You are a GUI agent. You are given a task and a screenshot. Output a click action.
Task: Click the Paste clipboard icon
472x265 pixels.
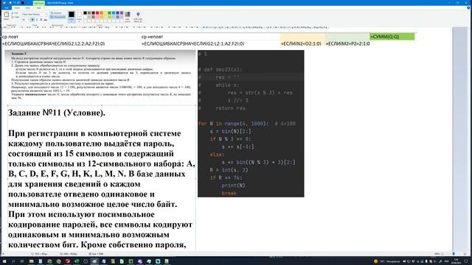tap(7, 15)
